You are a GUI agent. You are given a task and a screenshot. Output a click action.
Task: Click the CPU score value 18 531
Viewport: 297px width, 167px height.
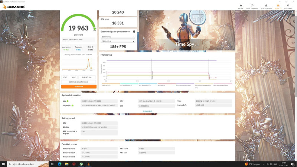(x=118, y=23)
